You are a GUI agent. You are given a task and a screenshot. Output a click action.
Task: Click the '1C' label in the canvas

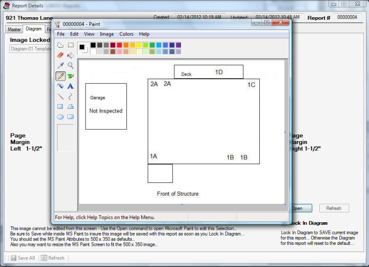(251, 85)
